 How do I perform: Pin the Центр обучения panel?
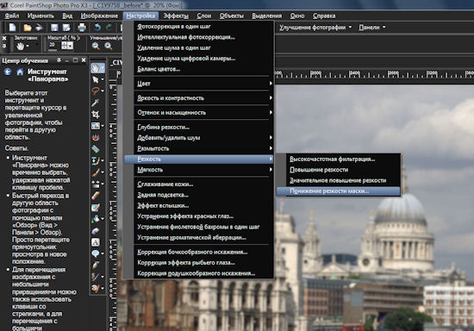point(59,60)
